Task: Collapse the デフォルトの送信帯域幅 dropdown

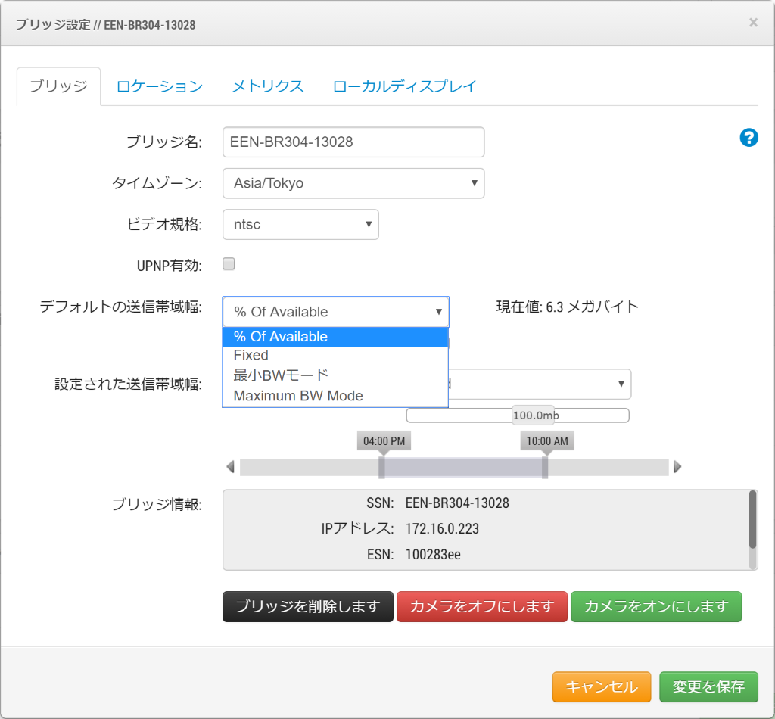Action: coord(335,312)
